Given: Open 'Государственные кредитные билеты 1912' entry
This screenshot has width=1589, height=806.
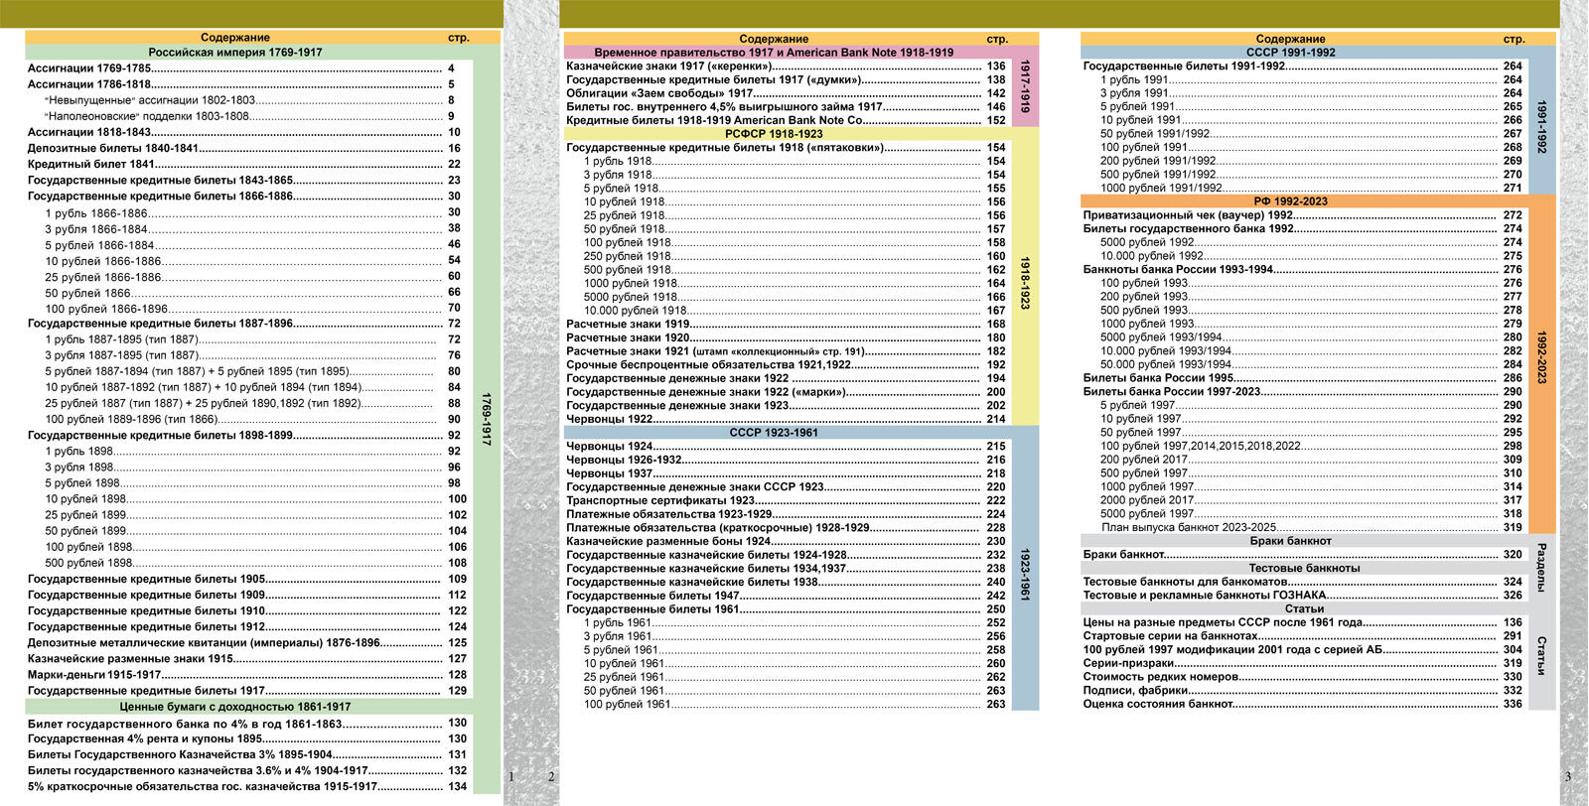Looking at the screenshot, I should pos(246,626).
